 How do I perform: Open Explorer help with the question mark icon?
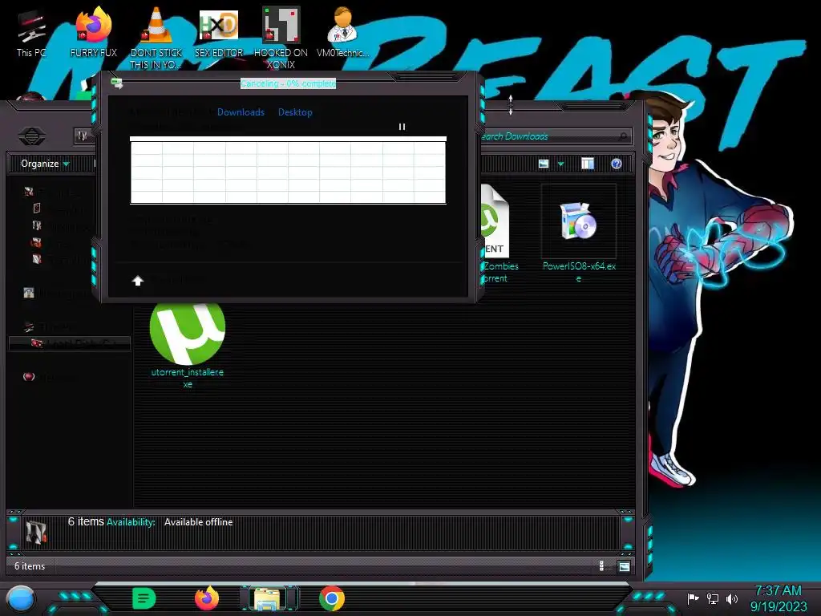click(617, 164)
